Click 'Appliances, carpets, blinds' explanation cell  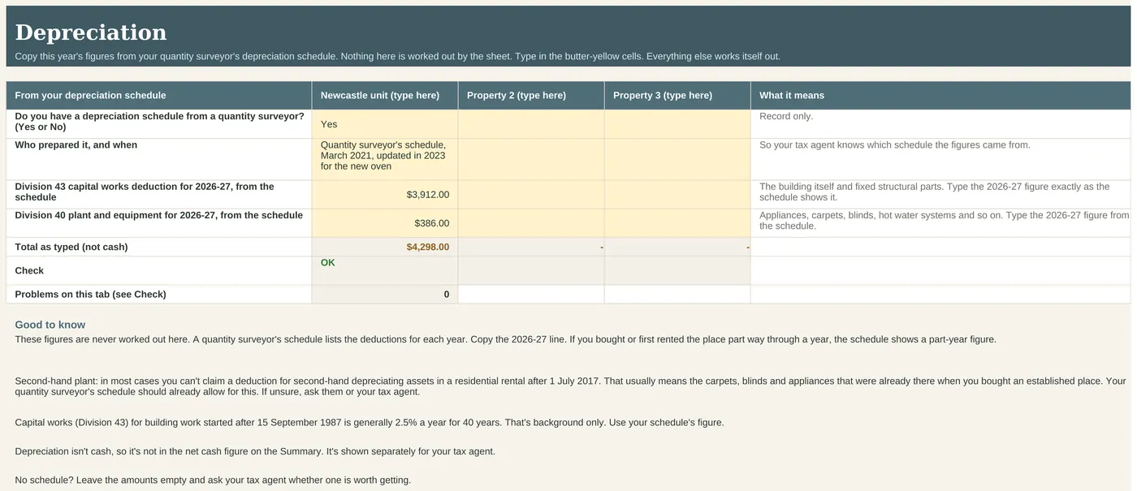click(940, 223)
